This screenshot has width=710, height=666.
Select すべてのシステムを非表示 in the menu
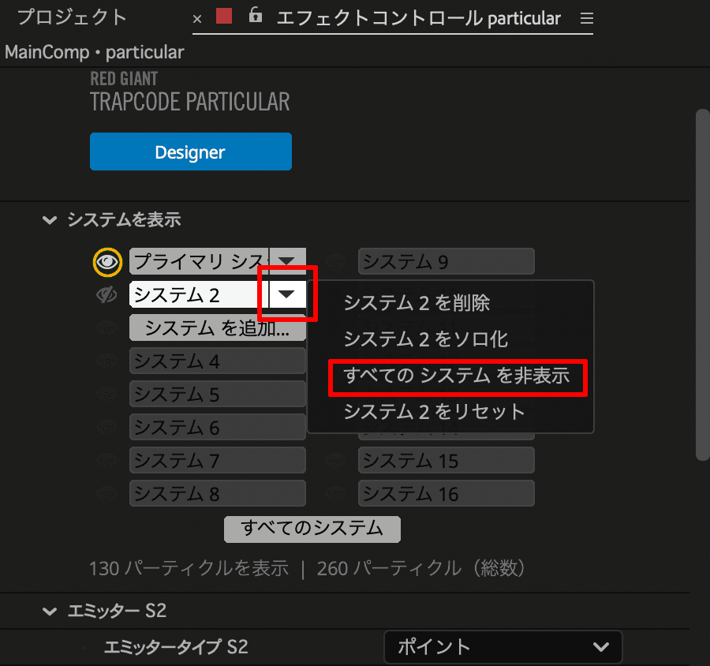(458, 378)
